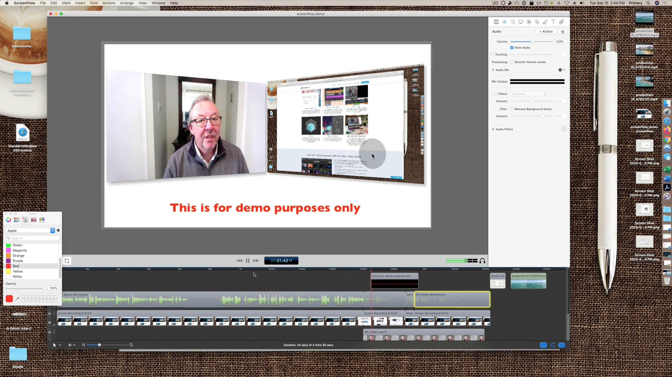The height and width of the screenshot is (377, 672).
Task: Select the production ID_4782413 clip in timeline
Action: 528,281
